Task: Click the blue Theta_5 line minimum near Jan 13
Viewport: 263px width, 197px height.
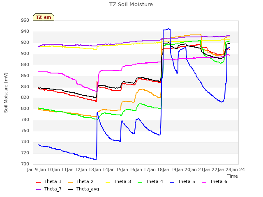Action: point(96,159)
